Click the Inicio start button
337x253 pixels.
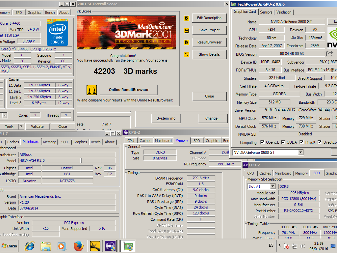pos(10,246)
